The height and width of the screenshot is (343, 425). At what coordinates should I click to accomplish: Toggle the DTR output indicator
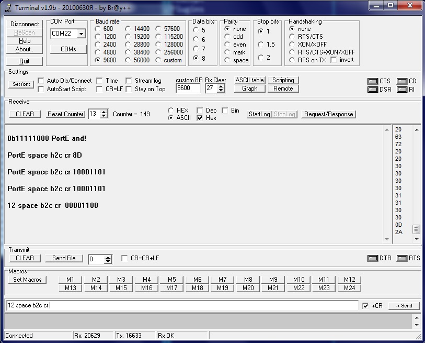tap(372, 258)
